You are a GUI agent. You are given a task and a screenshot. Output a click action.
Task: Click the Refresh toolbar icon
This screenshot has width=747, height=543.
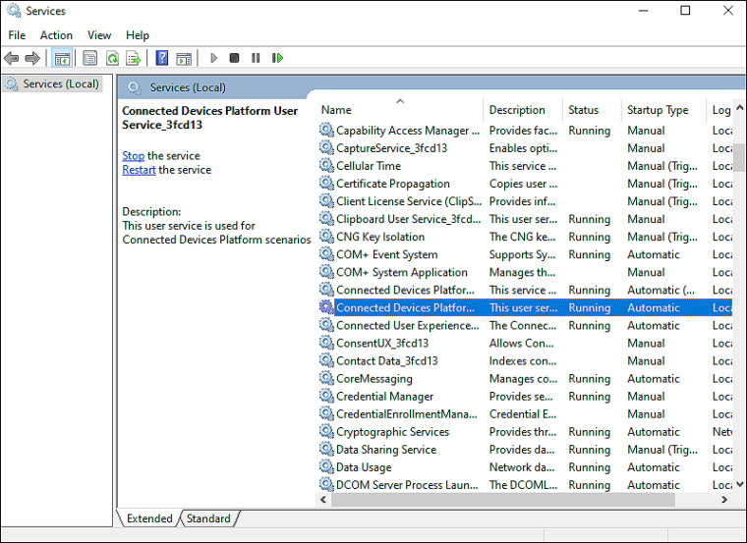pyautogui.click(x=112, y=59)
